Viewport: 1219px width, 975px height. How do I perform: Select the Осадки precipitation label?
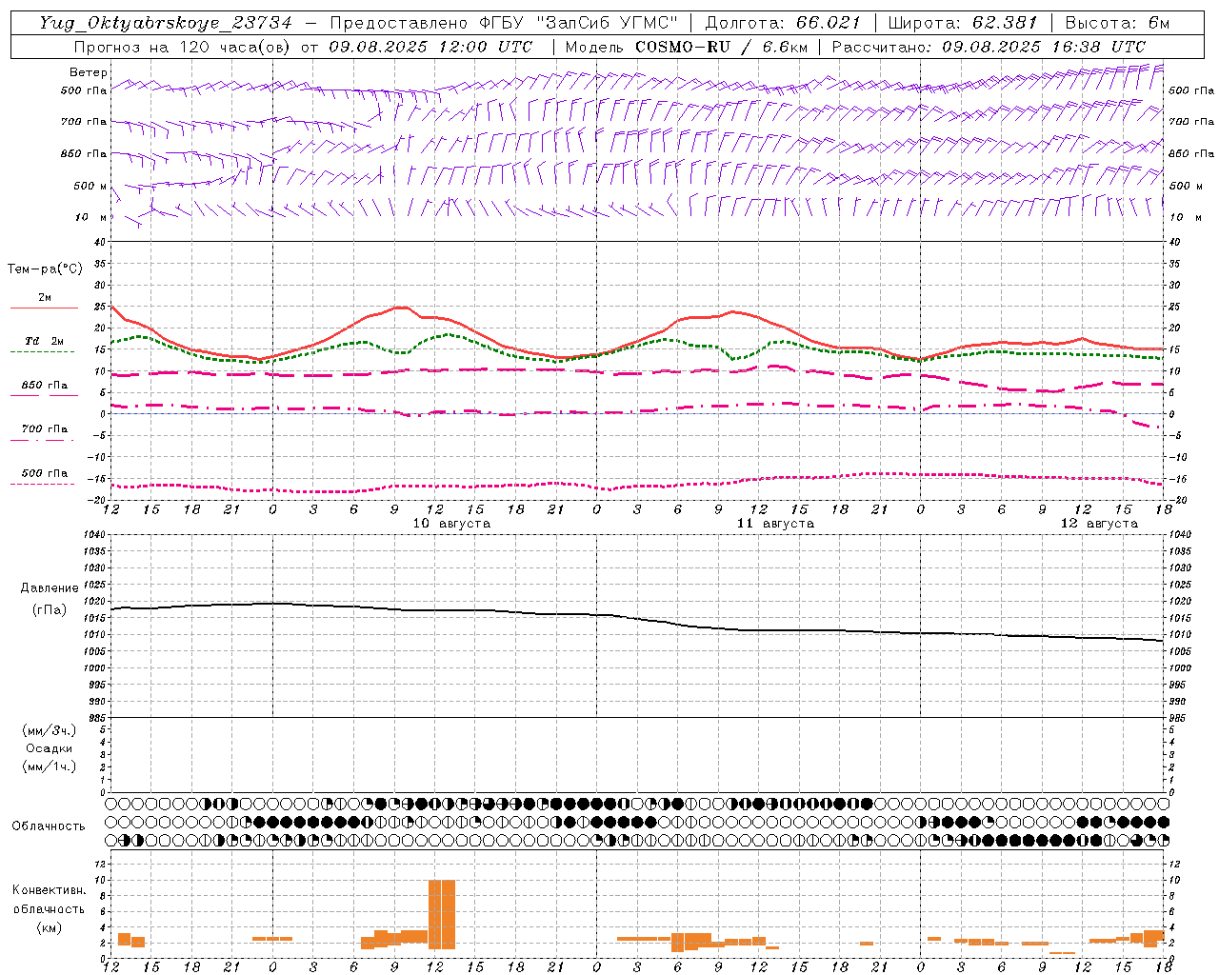50,748
